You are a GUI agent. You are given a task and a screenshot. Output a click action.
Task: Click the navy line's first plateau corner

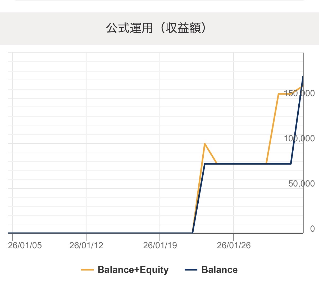click(x=205, y=164)
